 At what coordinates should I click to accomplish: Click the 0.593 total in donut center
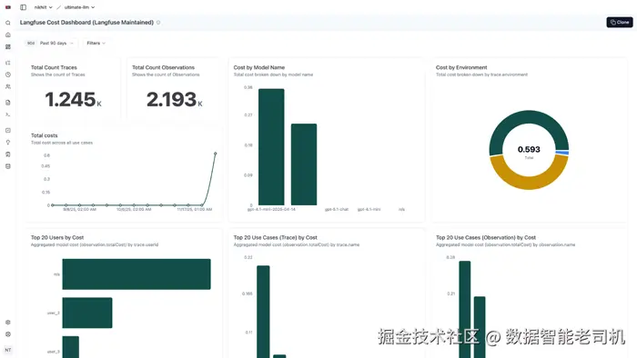pyautogui.click(x=529, y=150)
